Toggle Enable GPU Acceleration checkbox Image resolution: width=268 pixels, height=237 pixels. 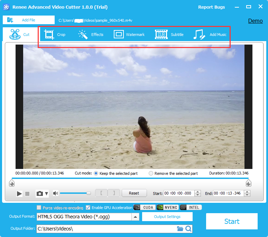[x=88, y=208]
